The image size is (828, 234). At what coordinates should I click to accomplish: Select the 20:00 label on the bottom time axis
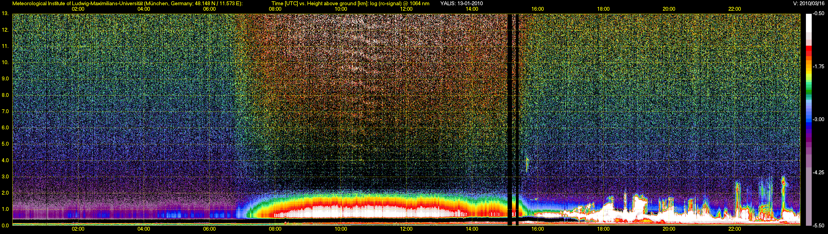[x=669, y=229]
